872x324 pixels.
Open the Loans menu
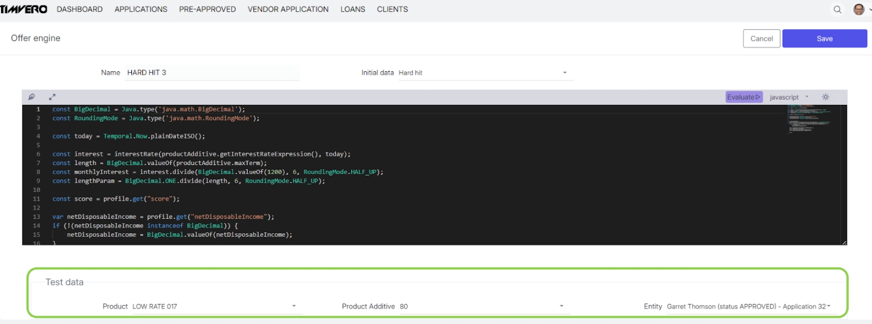point(353,9)
